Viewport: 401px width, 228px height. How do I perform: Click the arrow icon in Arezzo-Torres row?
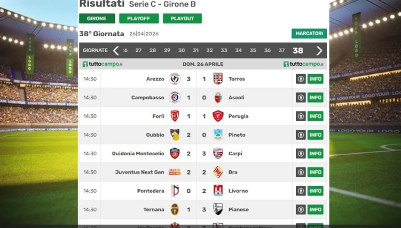[301, 79]
